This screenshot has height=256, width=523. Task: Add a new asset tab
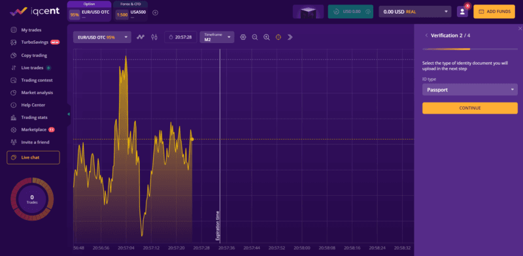point(155,12)
